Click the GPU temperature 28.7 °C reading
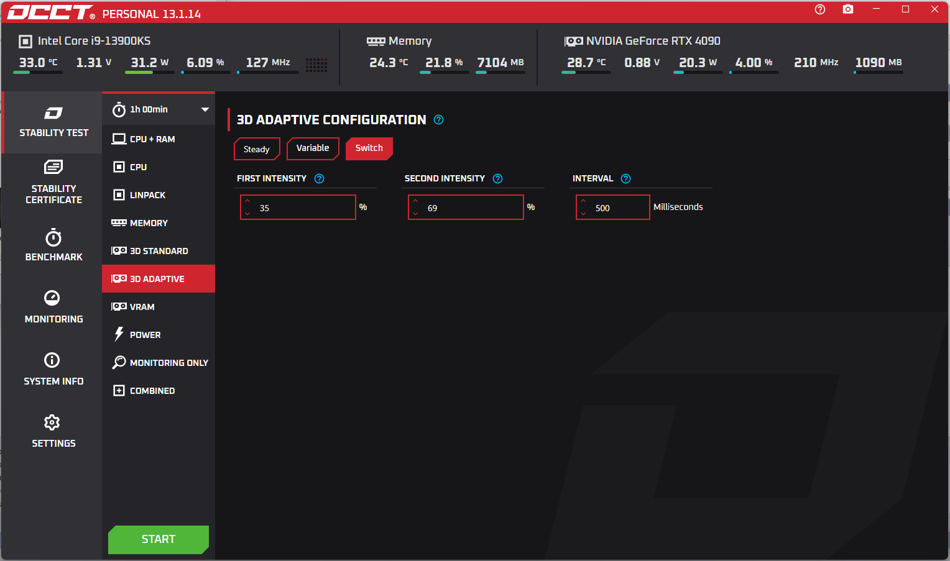950x561 pixels. tap(586, 63)
